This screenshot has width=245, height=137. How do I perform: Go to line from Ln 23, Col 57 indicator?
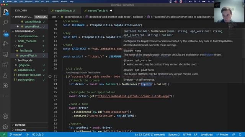(x=150, y=134)
